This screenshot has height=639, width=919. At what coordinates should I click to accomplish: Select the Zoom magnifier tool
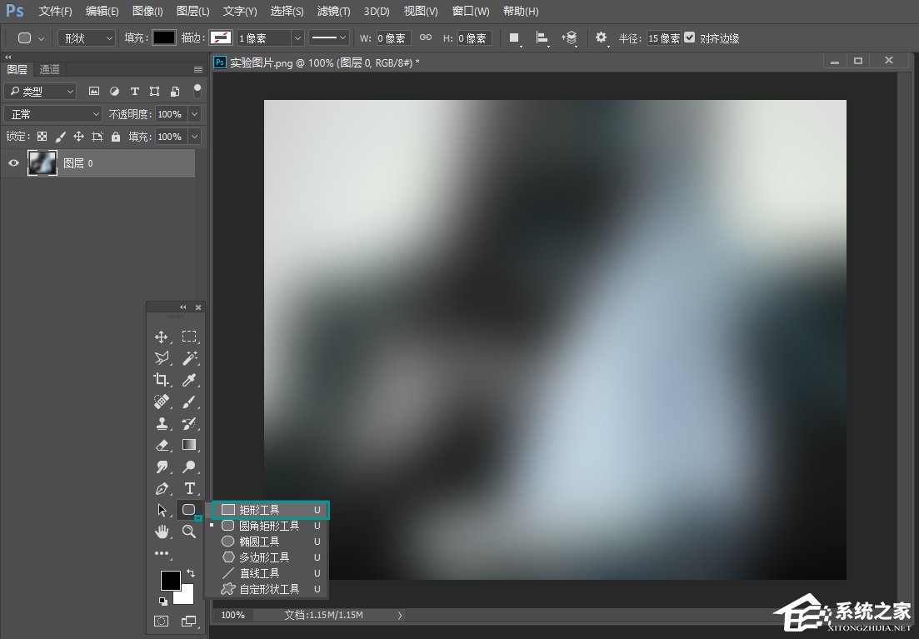coord(189,532)
